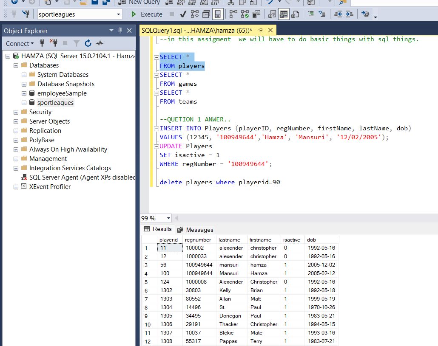Click the Execute query button
The image size is (438, 346).
147,14
